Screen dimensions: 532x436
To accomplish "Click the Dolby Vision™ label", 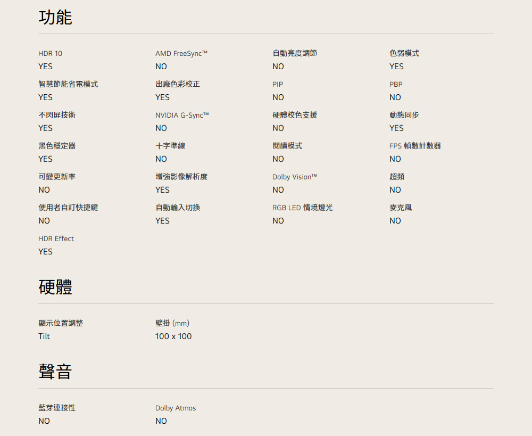I will tap(295, 177).
